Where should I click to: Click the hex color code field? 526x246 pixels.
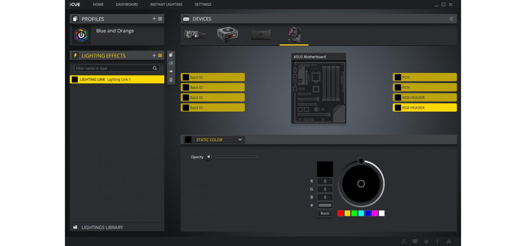click(325, 205)
